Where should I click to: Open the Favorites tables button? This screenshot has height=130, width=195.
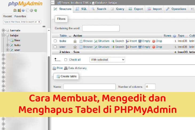coord(20,16)
